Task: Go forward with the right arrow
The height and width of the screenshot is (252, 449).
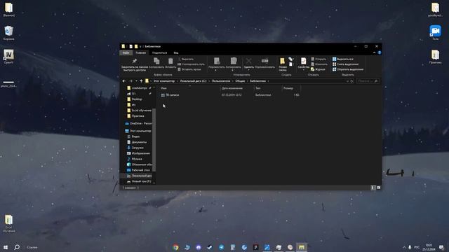Action: [x=130, y=81]
